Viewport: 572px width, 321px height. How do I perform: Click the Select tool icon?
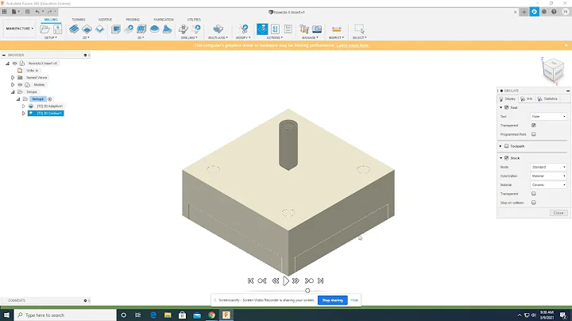359,29
